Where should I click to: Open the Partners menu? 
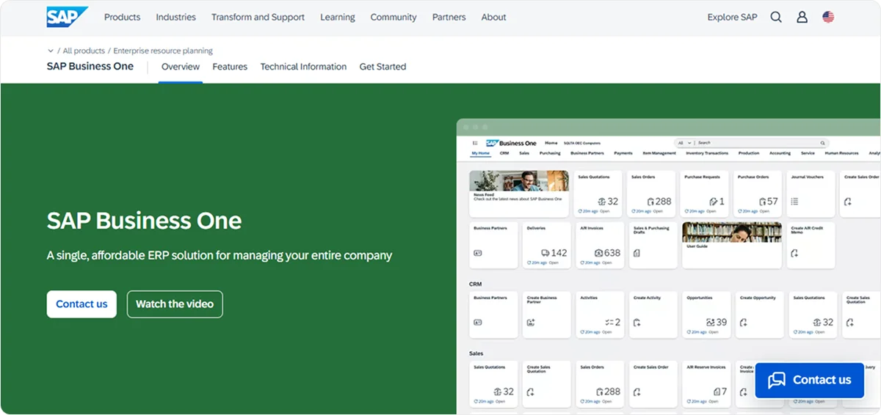pyautogui.click(x=449, y=17)
